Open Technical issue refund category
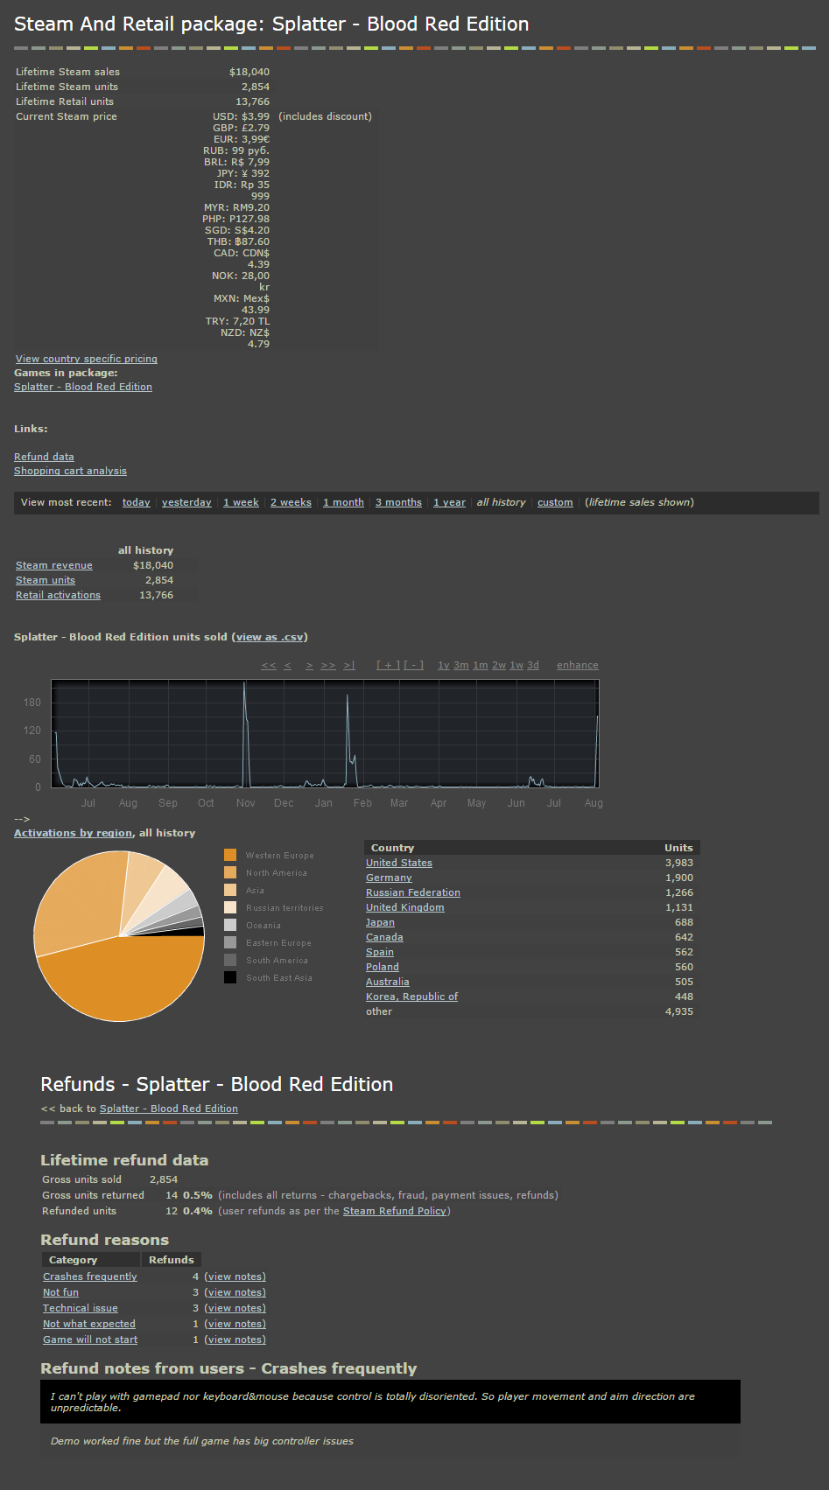 pos(81,1308)
